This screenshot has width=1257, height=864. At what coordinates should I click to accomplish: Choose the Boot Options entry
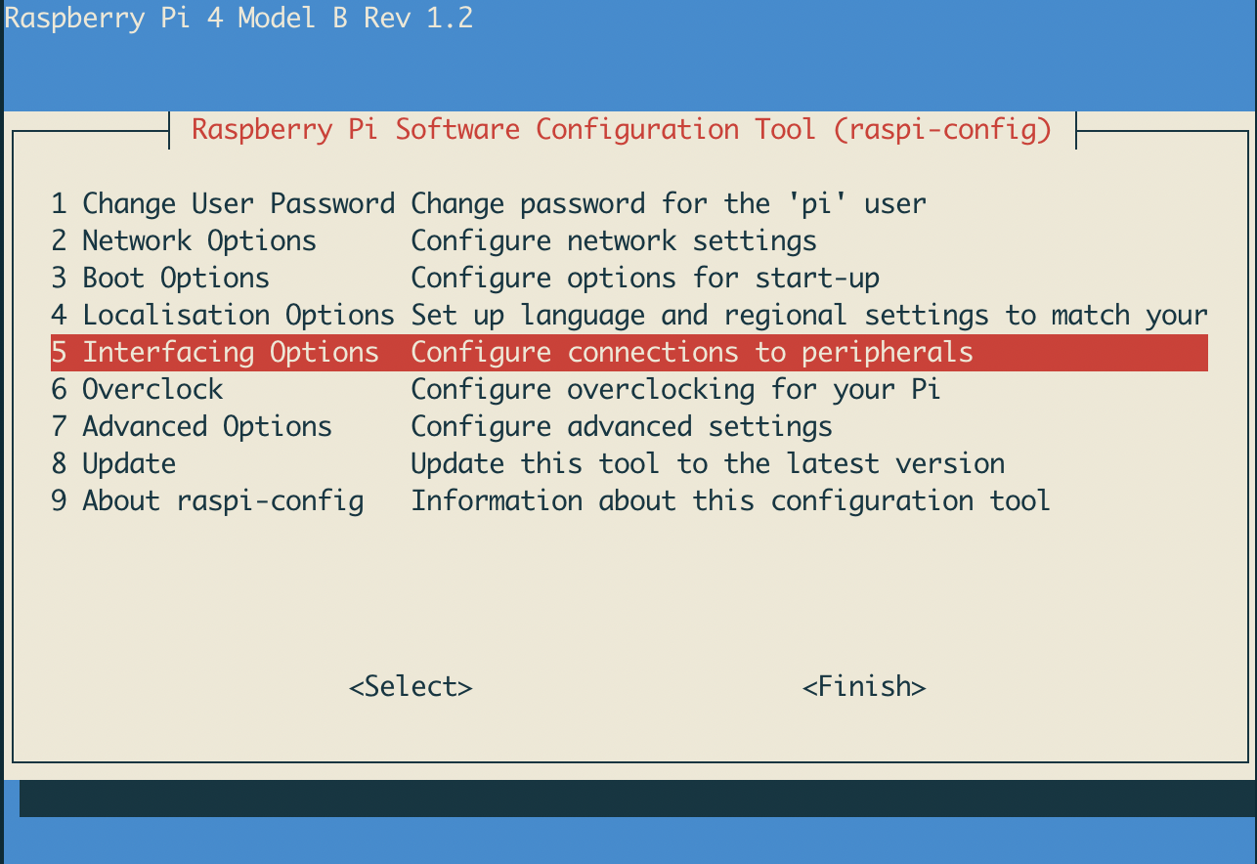click(x=160, y=279)
